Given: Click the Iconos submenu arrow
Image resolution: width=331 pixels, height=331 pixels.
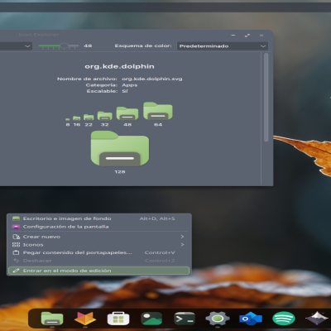Looking at the screenshot, I should click(182, 245).
